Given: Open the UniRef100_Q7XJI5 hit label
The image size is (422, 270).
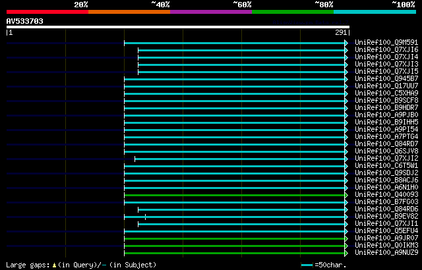Looking at the screenshot, I should (x=386, y=72).
